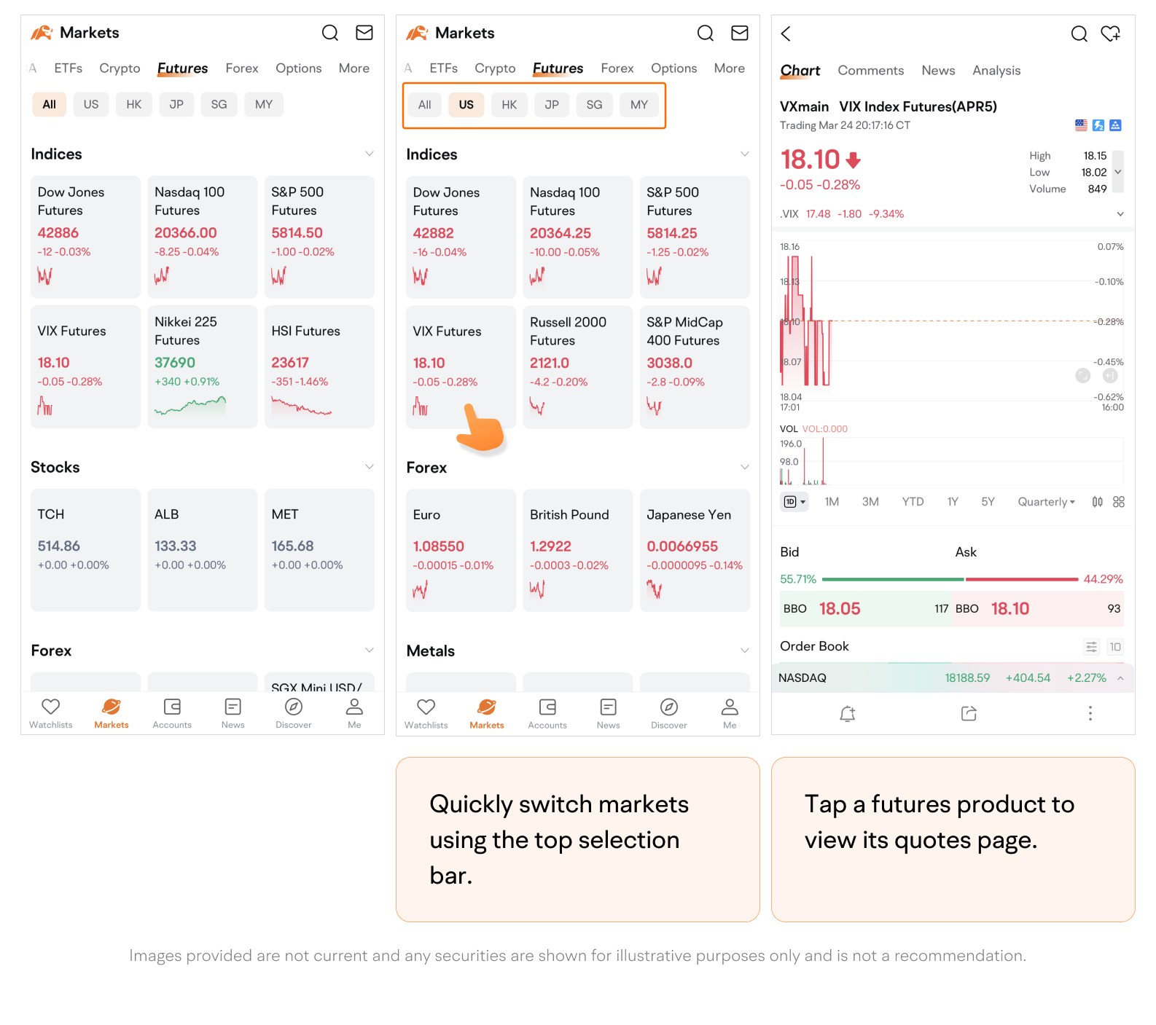Click search icon in middle Markets panel
The height and width of the screenshot is (1025, 1156).
(705, 33)
